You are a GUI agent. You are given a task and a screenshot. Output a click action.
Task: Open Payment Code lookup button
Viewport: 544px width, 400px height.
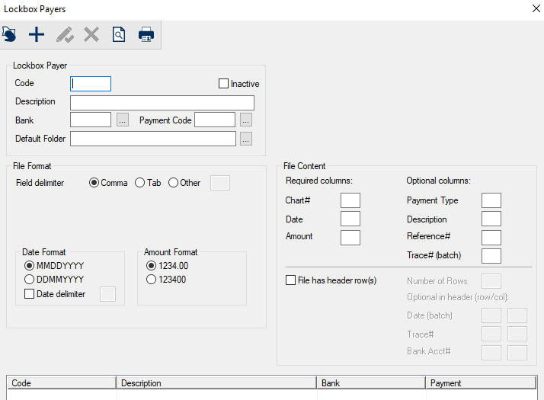[x=245, y=120]
